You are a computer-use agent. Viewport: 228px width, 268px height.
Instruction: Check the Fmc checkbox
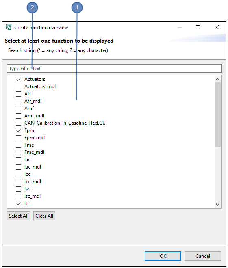[18, 145]
